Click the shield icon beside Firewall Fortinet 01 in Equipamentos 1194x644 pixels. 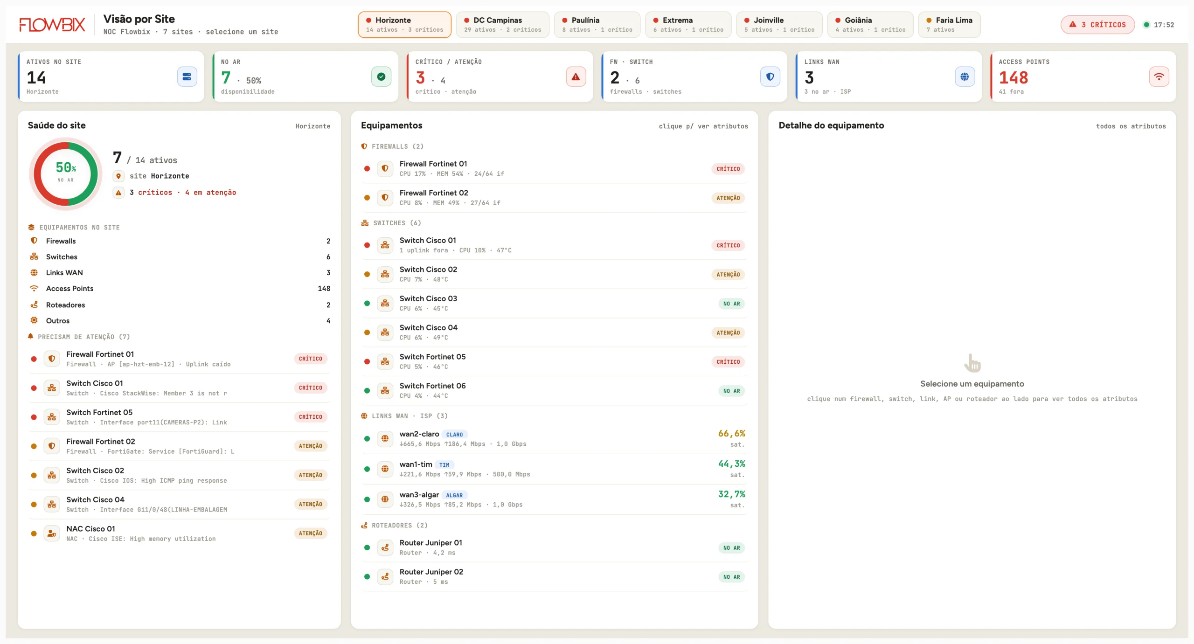[x=385, y=168]
